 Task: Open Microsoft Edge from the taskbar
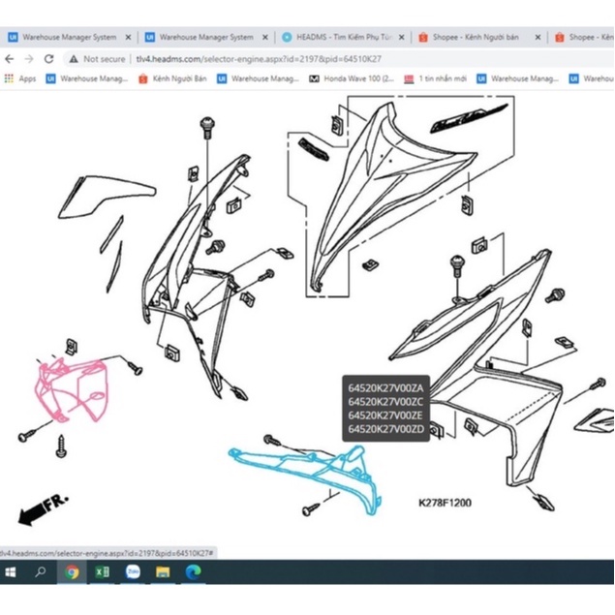click(192, 571)
